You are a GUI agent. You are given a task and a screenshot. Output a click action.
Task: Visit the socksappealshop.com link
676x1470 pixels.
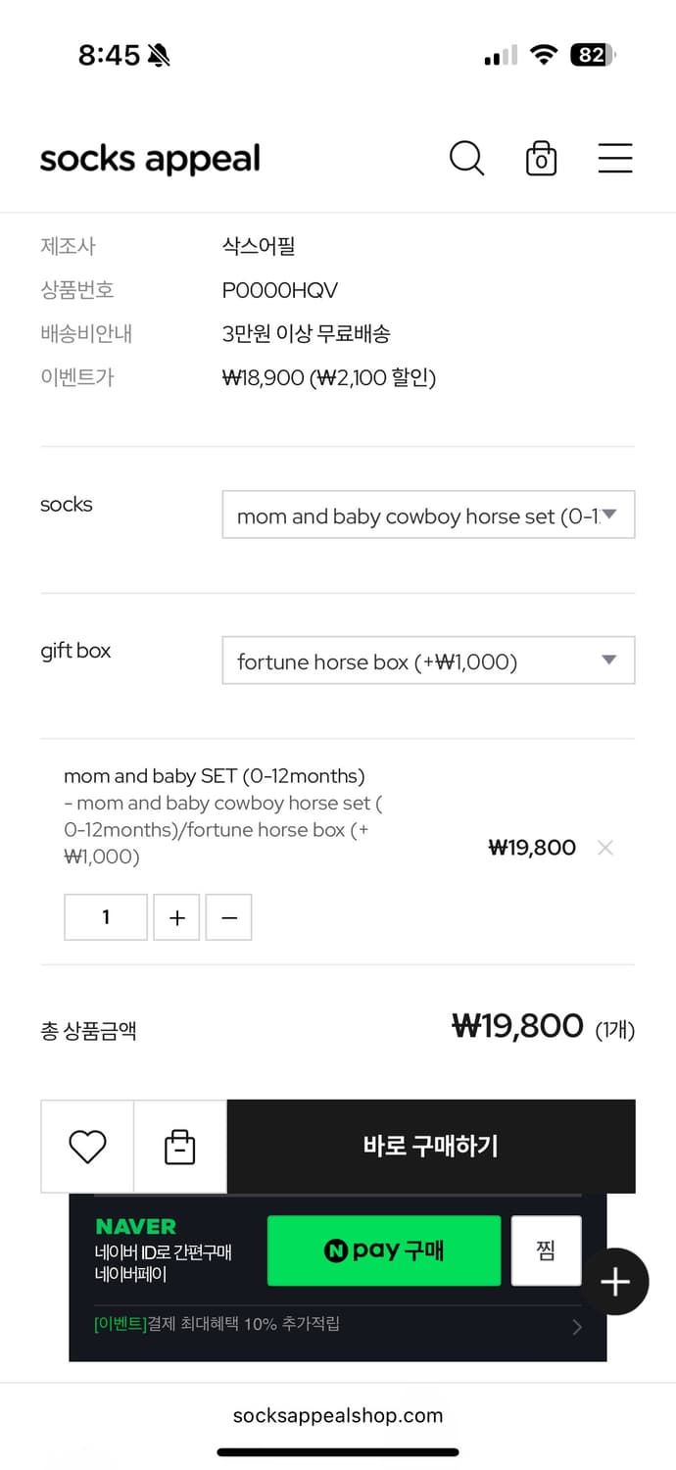point(338,1415)
